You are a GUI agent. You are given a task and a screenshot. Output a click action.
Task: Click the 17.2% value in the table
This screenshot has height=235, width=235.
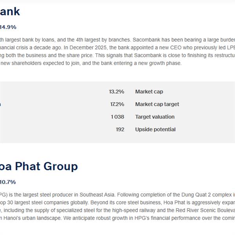tap(117, 104)
